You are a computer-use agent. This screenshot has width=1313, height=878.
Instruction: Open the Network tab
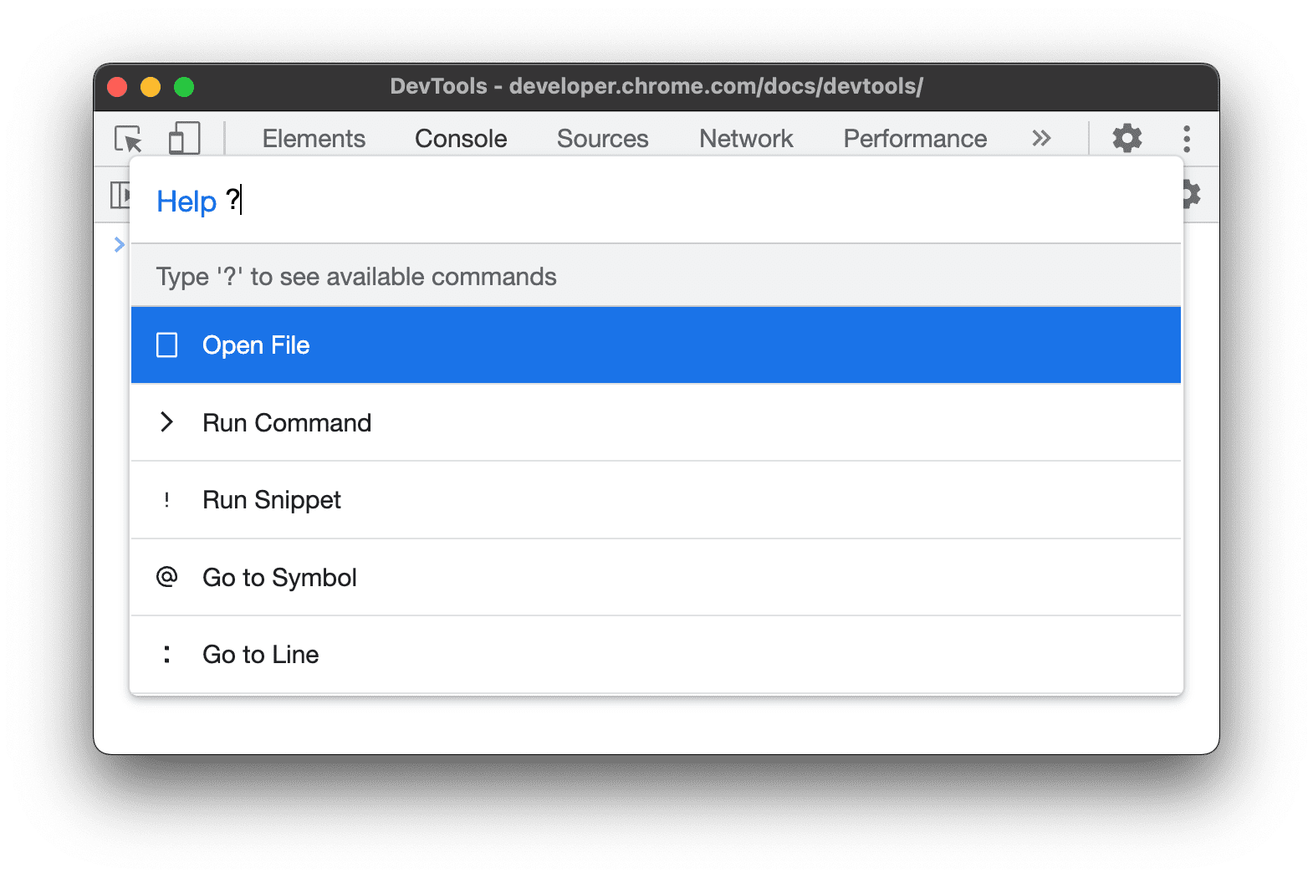click(746, 139)
